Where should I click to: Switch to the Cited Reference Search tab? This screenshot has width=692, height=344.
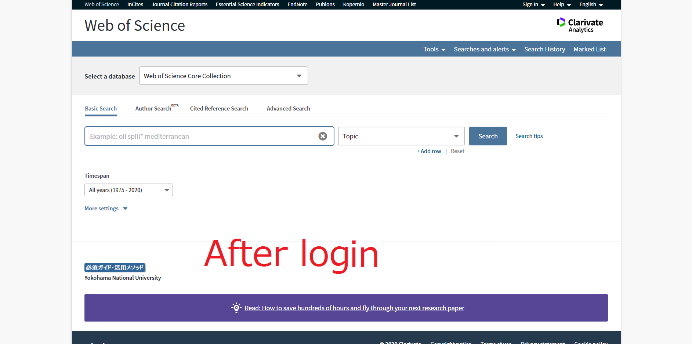click(x=219, y=109)
